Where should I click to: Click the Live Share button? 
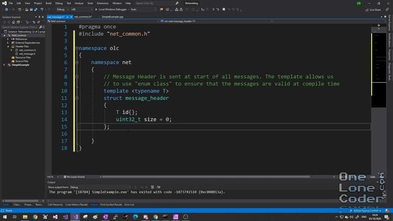pos(373,10)
